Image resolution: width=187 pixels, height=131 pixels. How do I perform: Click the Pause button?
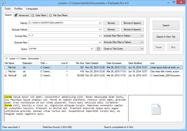tap(159, 47)
